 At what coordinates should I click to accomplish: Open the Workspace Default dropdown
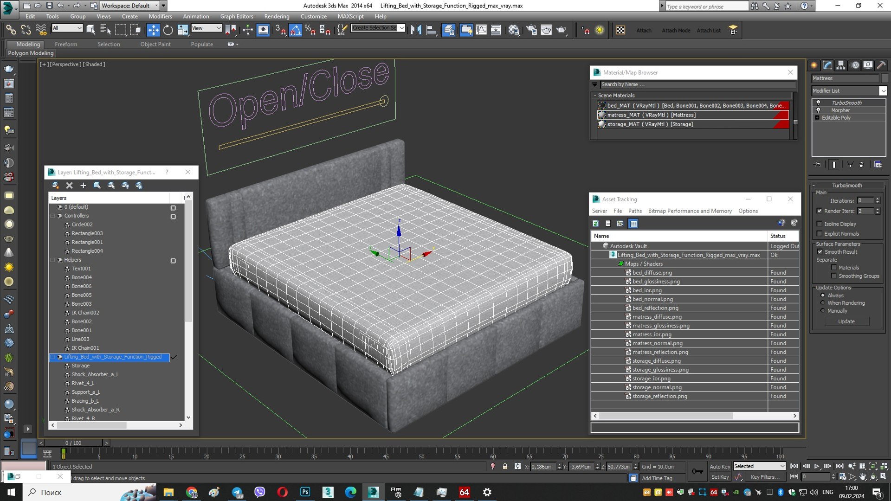tap(156, 6)
